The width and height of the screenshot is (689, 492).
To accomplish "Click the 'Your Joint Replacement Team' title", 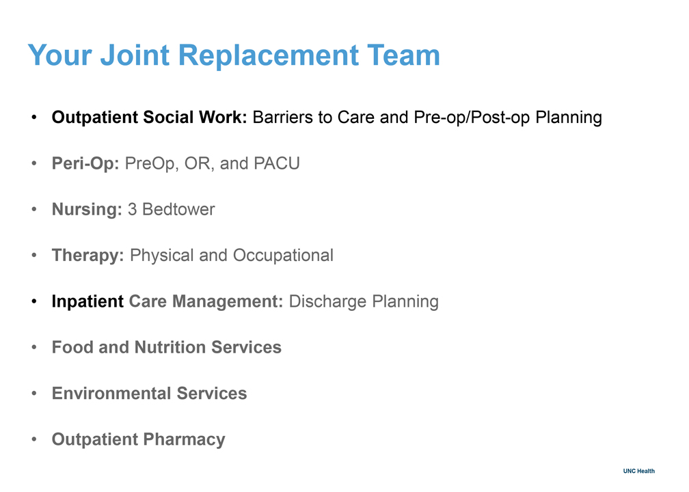I will [234, 56].
